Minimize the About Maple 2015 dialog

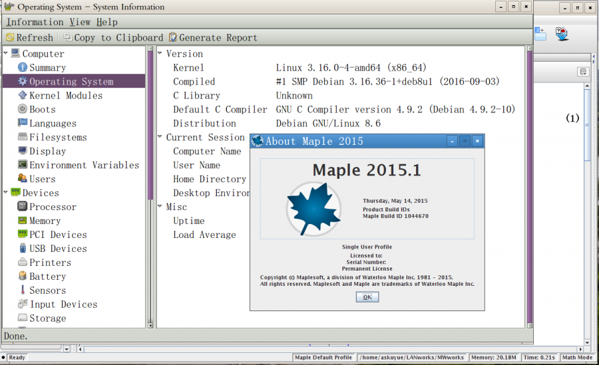pyautogui.click(x=452, y=141)
